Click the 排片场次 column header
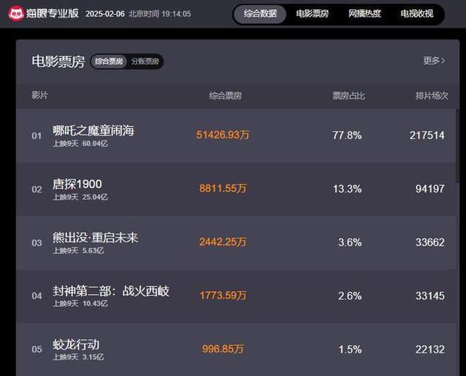The width and height of the screenshot is (466, 376). pyautogui.click(x=431, y=96)
